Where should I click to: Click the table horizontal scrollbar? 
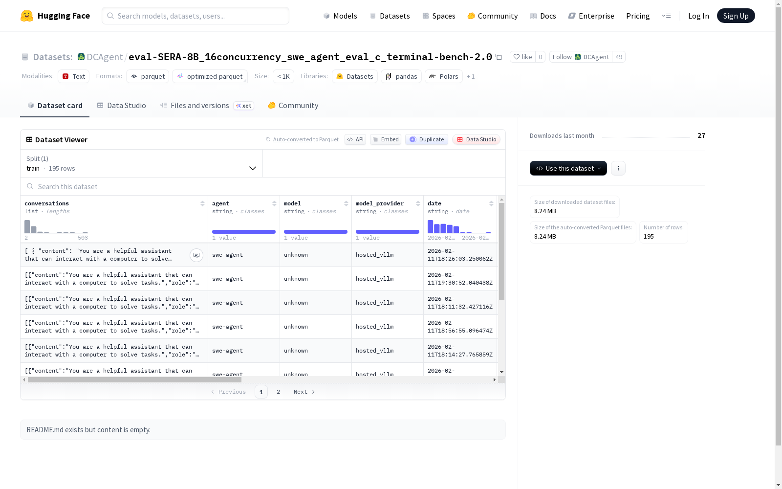(134, 379)
